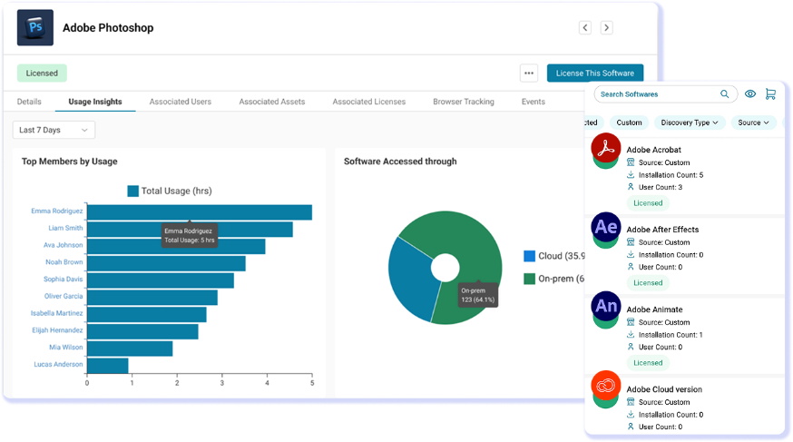Toggle the Cloud legend swatch
This screenshot has width=793, height=442.
coord(530,256)
